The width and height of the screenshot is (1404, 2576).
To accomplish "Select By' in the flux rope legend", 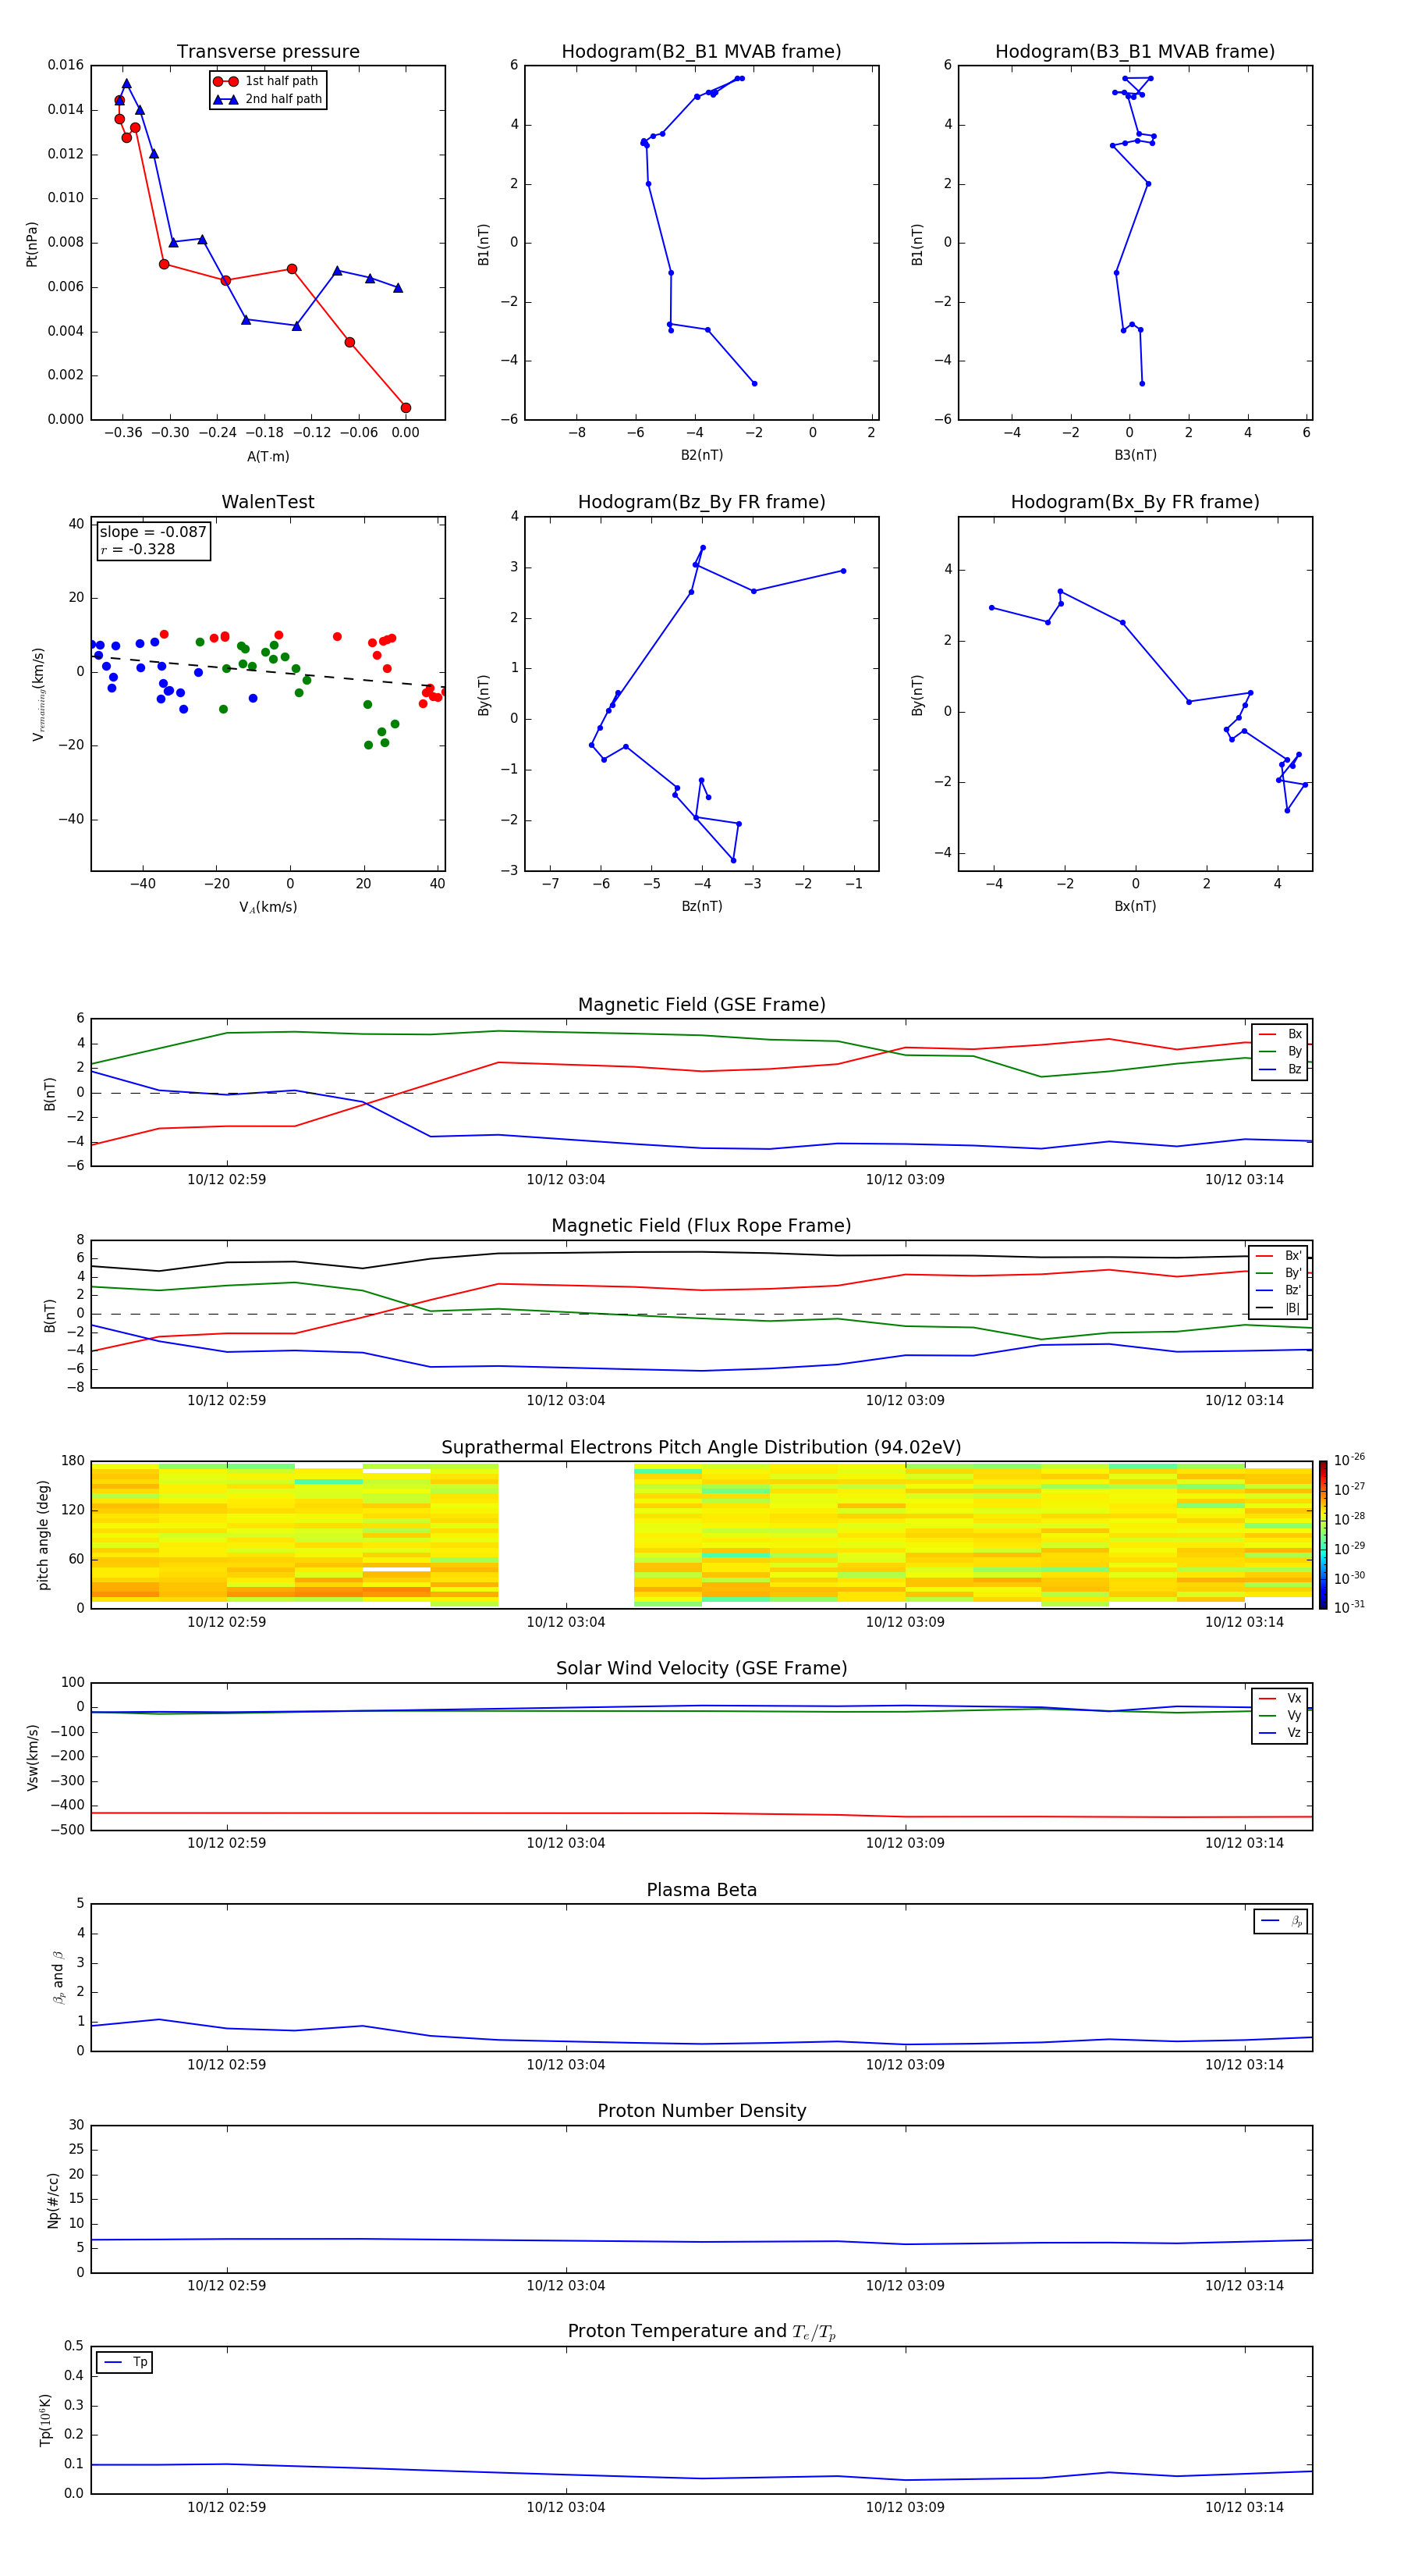I will click(x=1279, y=1273).
